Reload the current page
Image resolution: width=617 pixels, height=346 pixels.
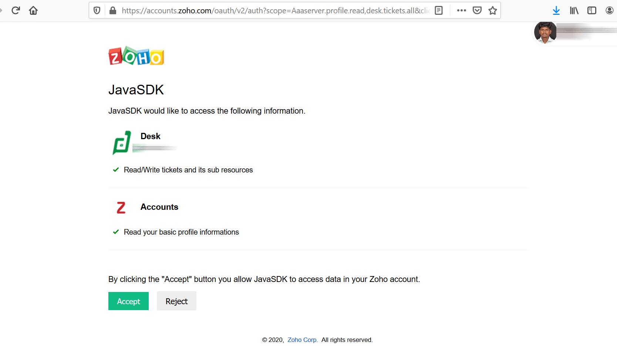point(16,10)
